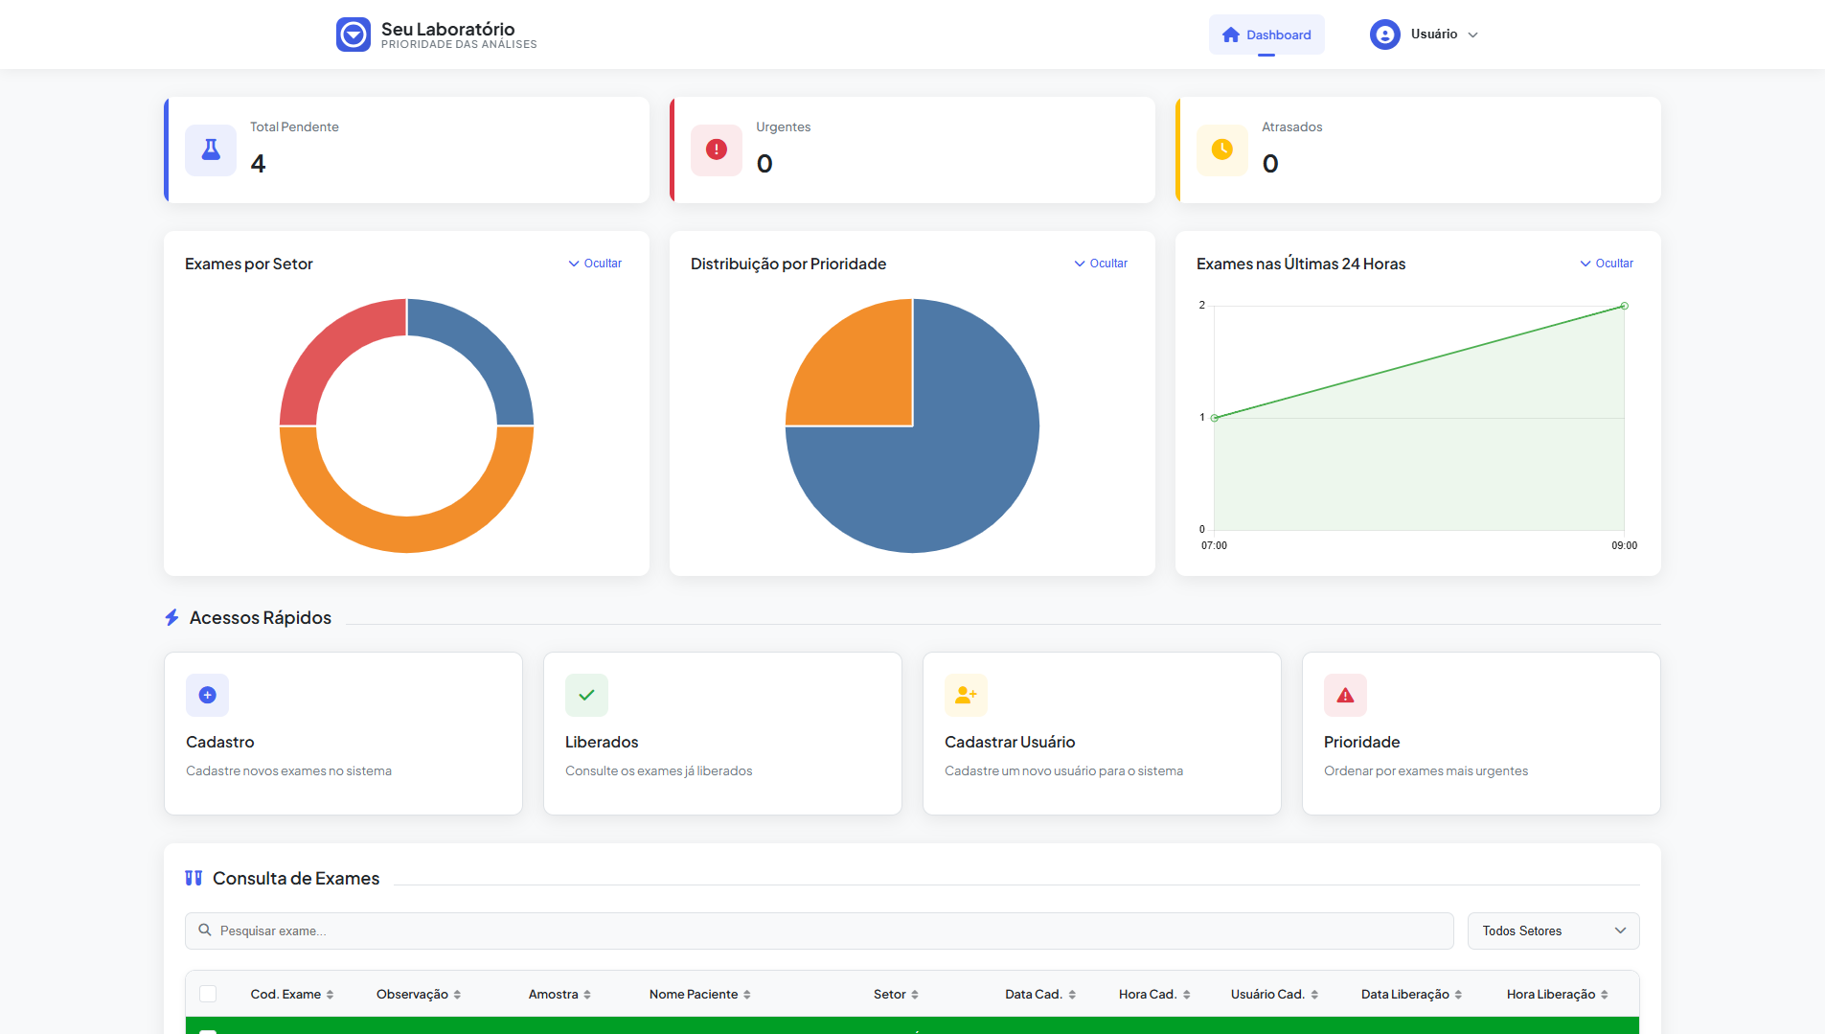Click the red warning Prioridade icon
The width and height of the screenshot is (1825, 1034).
tap(1345, 695)
